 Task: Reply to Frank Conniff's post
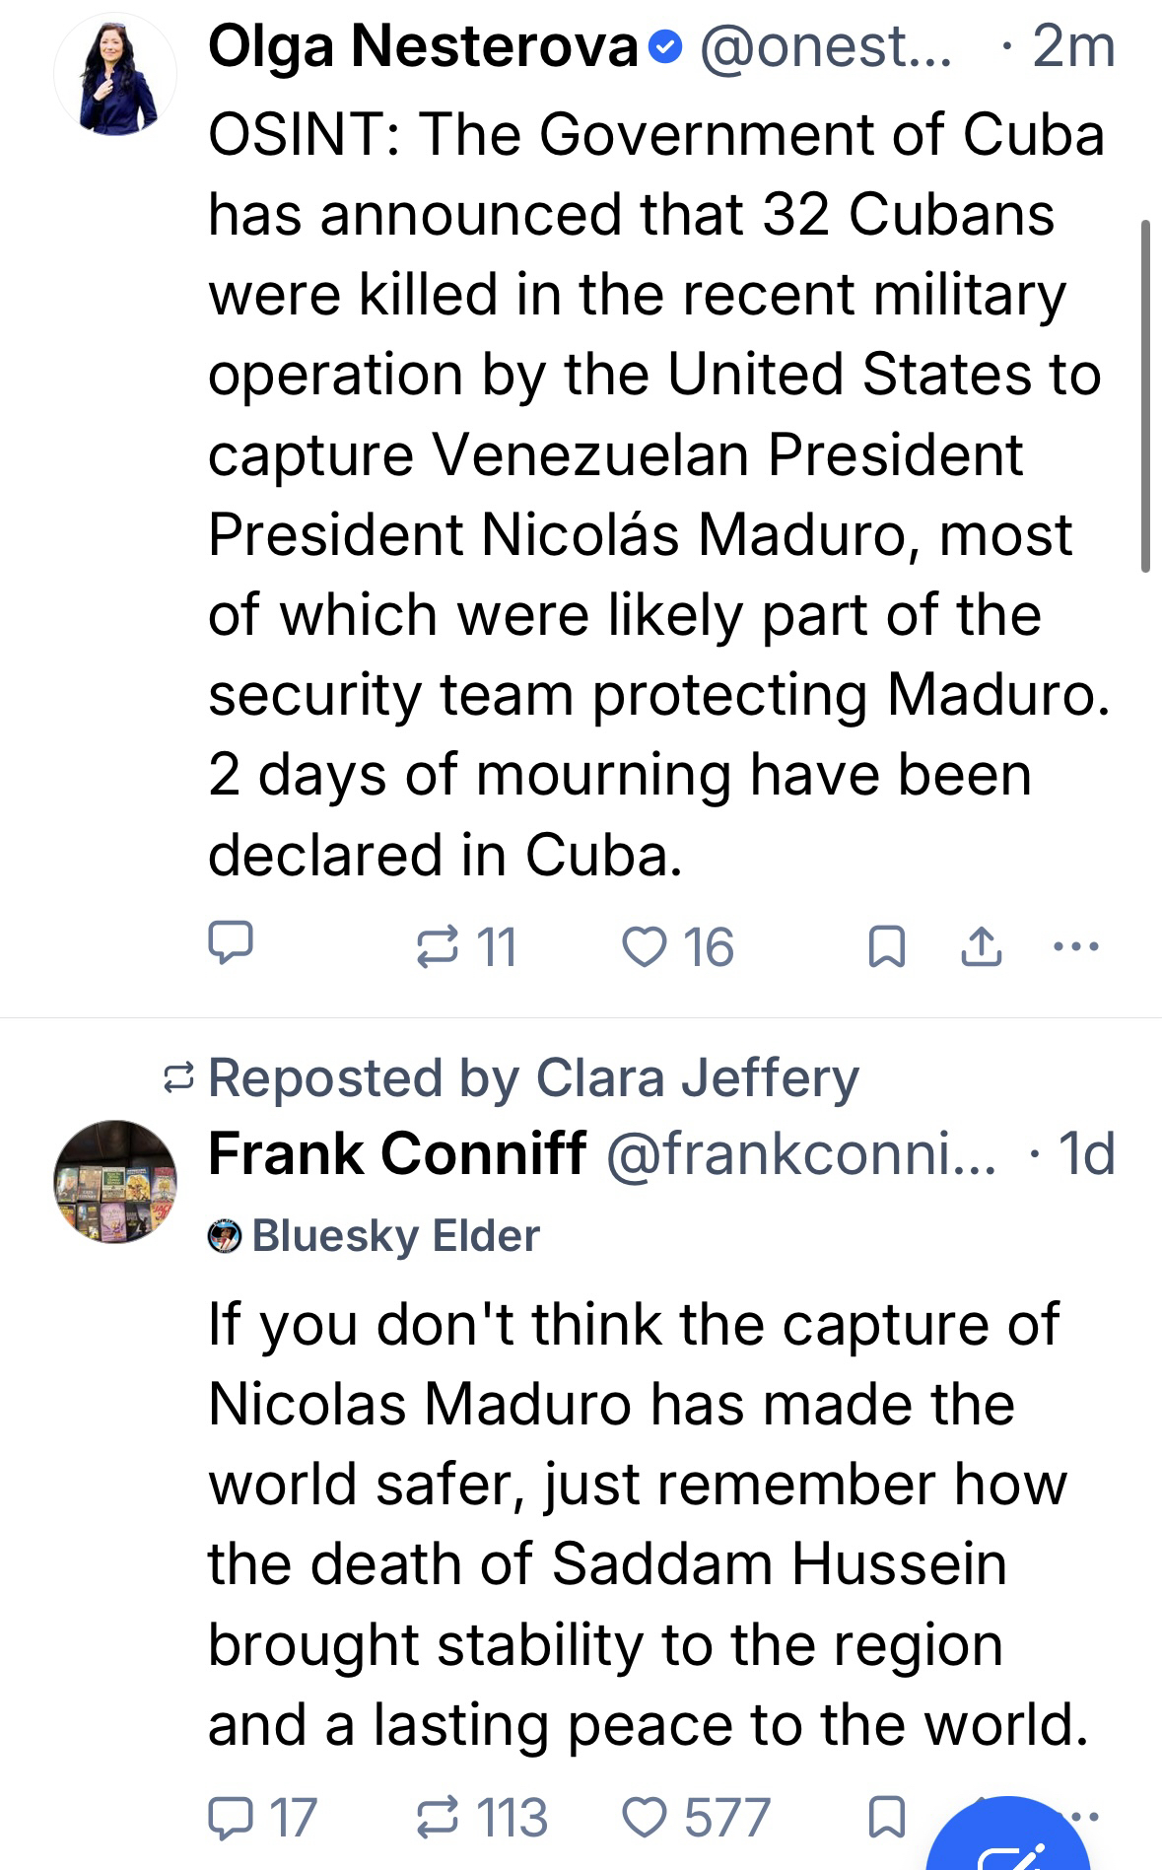pos(231,1817)
